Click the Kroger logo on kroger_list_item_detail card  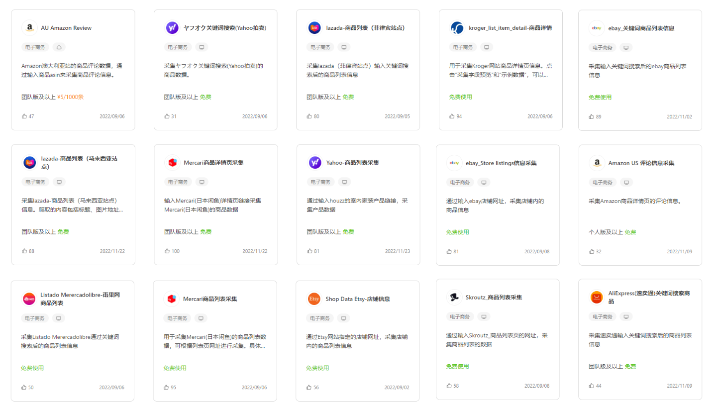pos(457,28)
